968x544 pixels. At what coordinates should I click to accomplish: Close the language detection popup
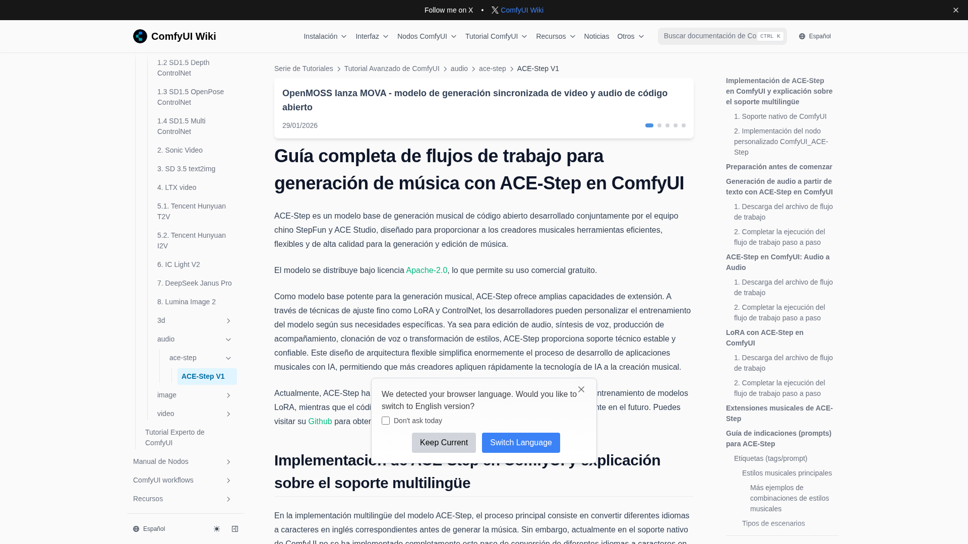point(581,389)
